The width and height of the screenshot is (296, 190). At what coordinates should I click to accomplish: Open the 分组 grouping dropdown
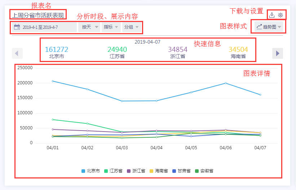click(131, 27)
